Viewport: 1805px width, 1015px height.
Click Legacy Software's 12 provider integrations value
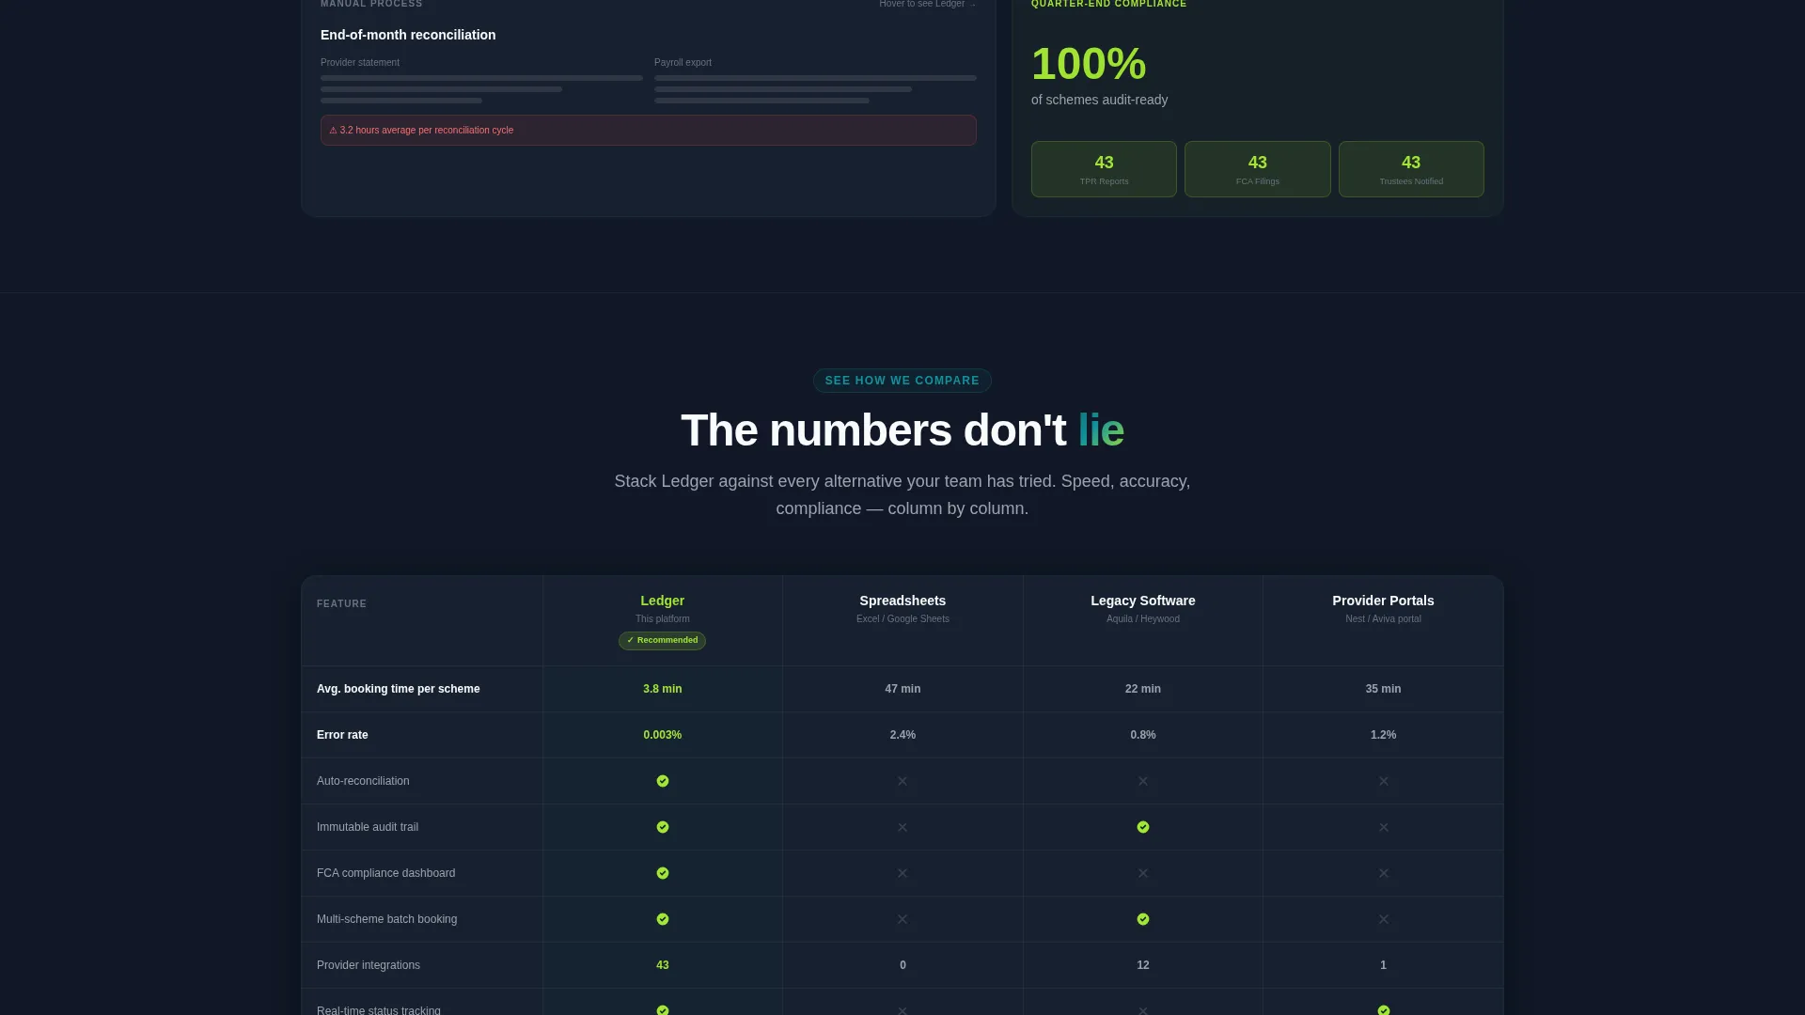(1143, 965)
